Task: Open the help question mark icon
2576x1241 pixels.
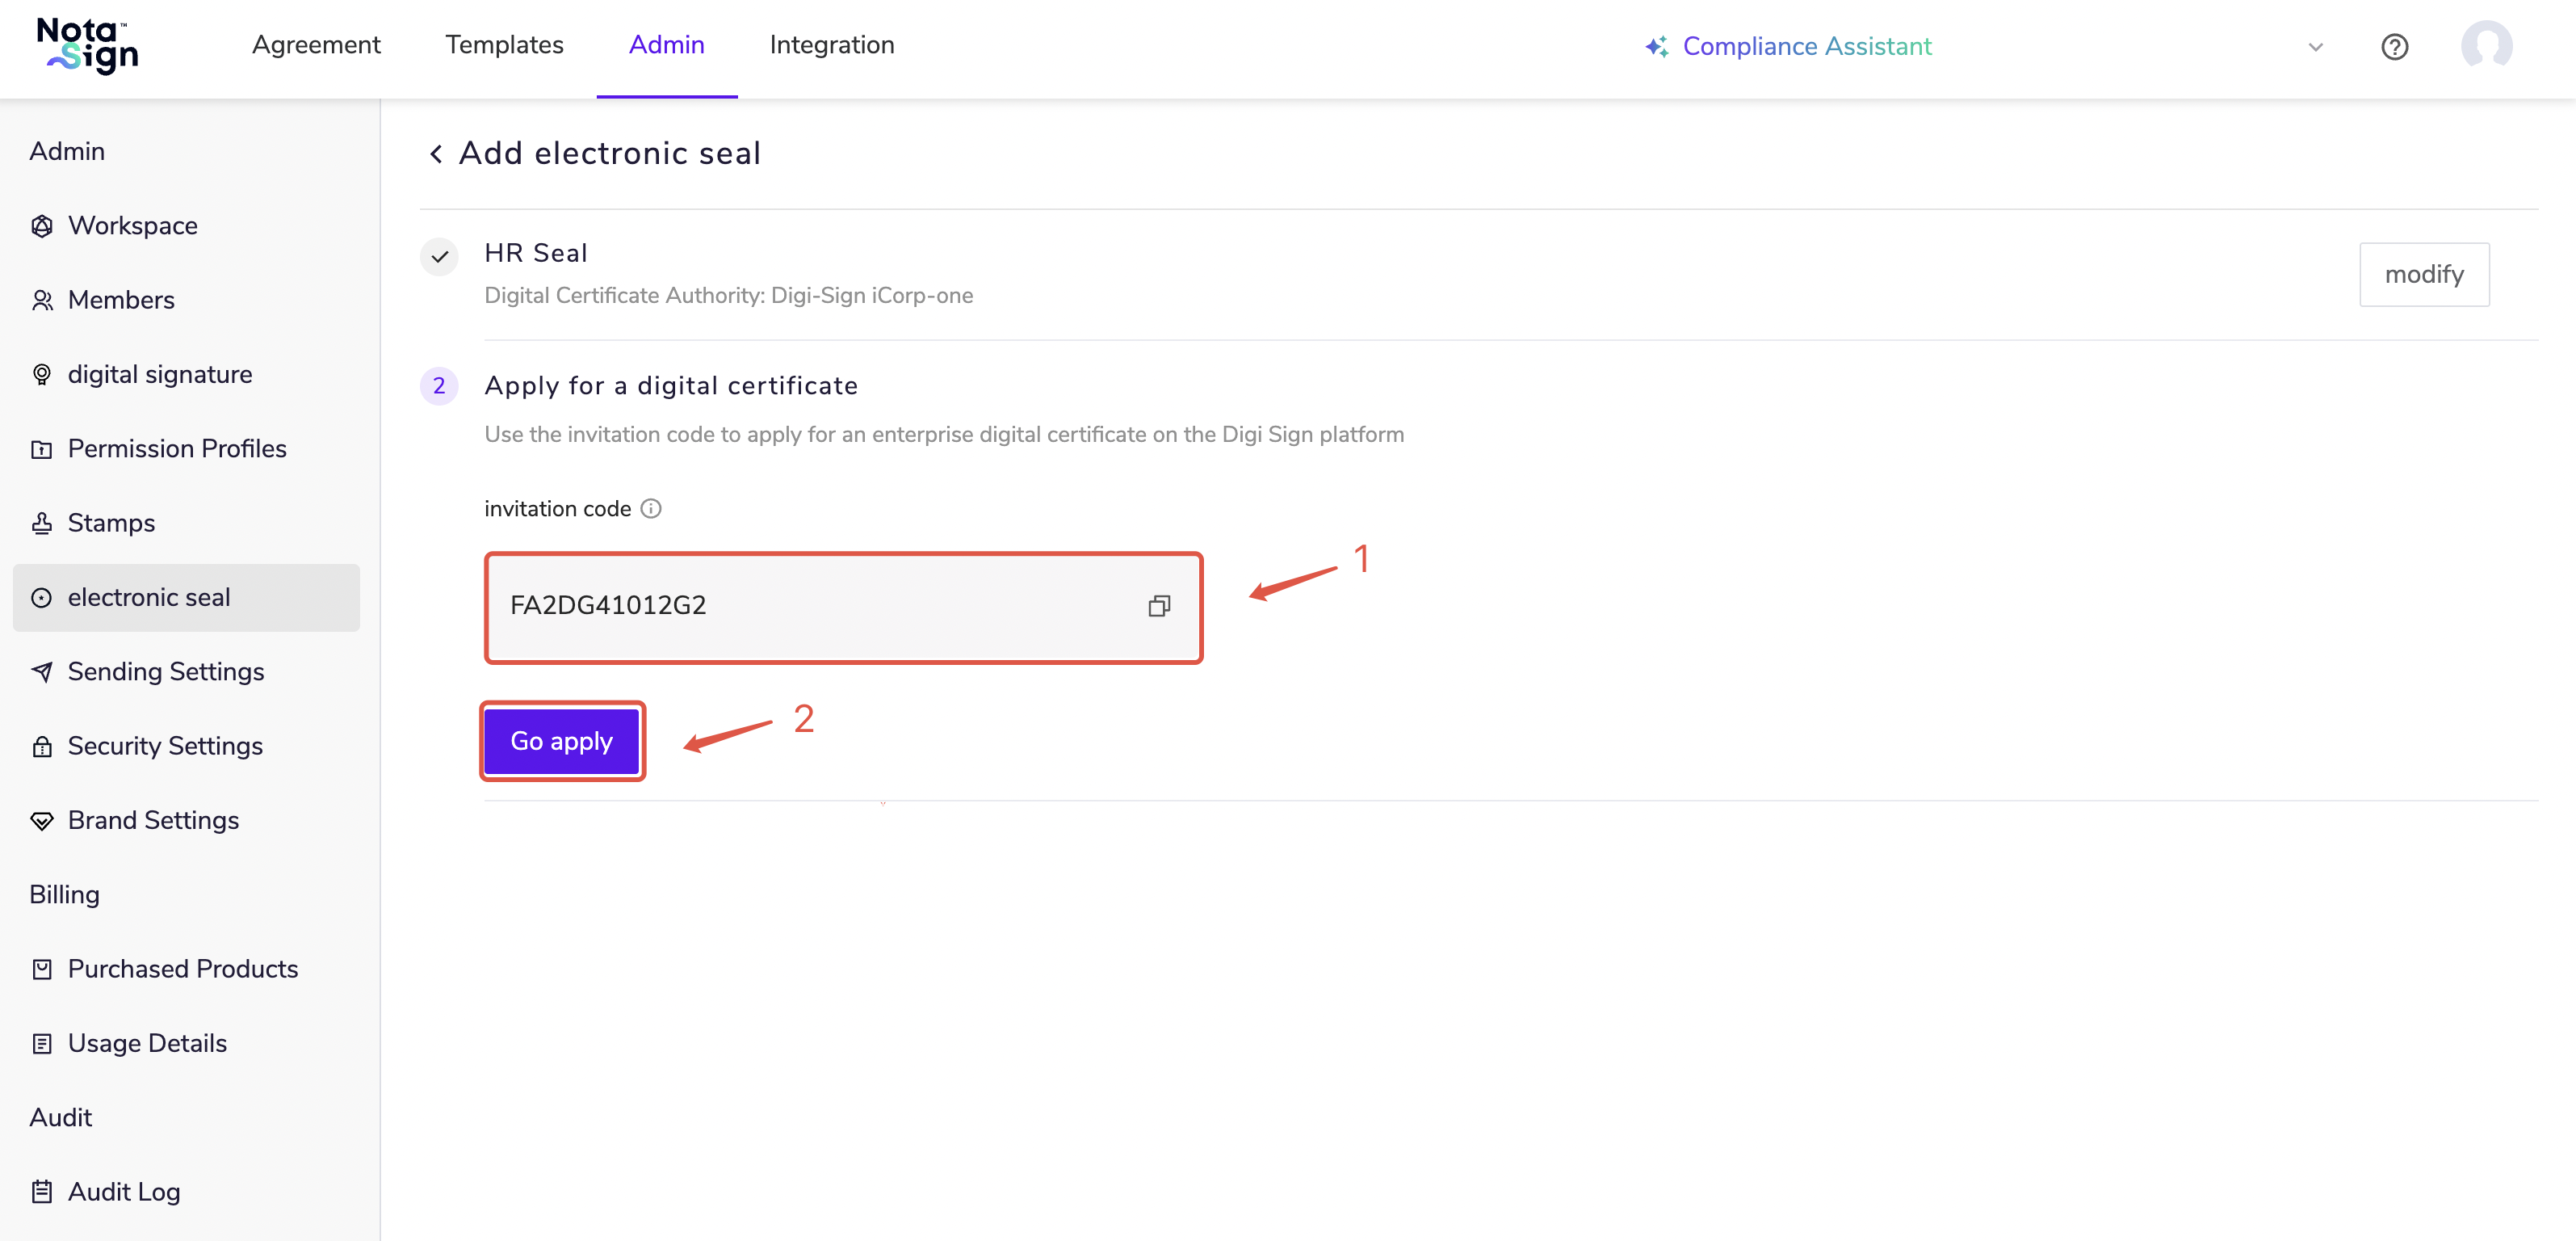Action: point(2394,47)
